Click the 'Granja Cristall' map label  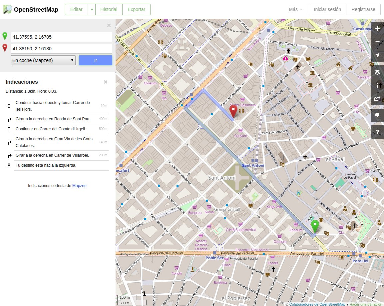tap(227, 209)
